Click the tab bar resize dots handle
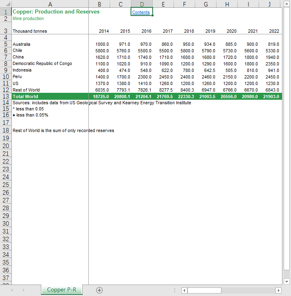The image size is (291, 296). (x=175, y=290)
